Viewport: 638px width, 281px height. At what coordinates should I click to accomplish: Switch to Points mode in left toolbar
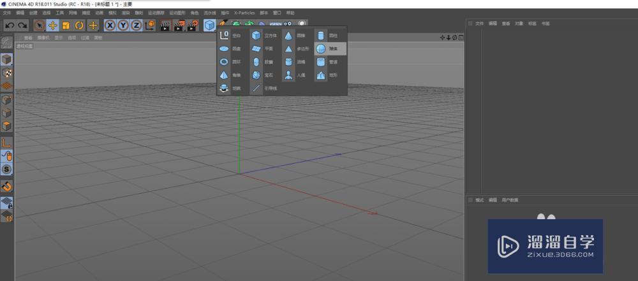click(6, 99)
